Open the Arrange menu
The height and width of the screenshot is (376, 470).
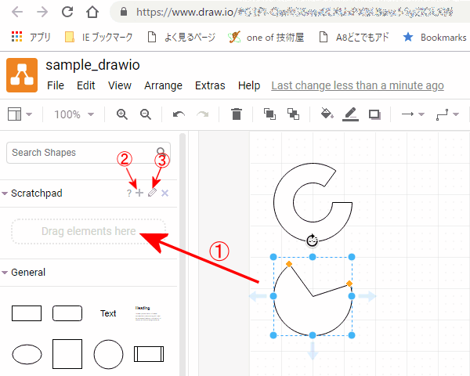tap(163, 85)
